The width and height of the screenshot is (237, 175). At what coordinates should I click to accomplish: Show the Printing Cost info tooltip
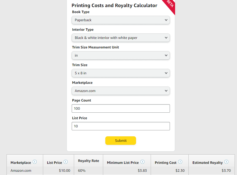pyautogui.click(x=180, y=162)
